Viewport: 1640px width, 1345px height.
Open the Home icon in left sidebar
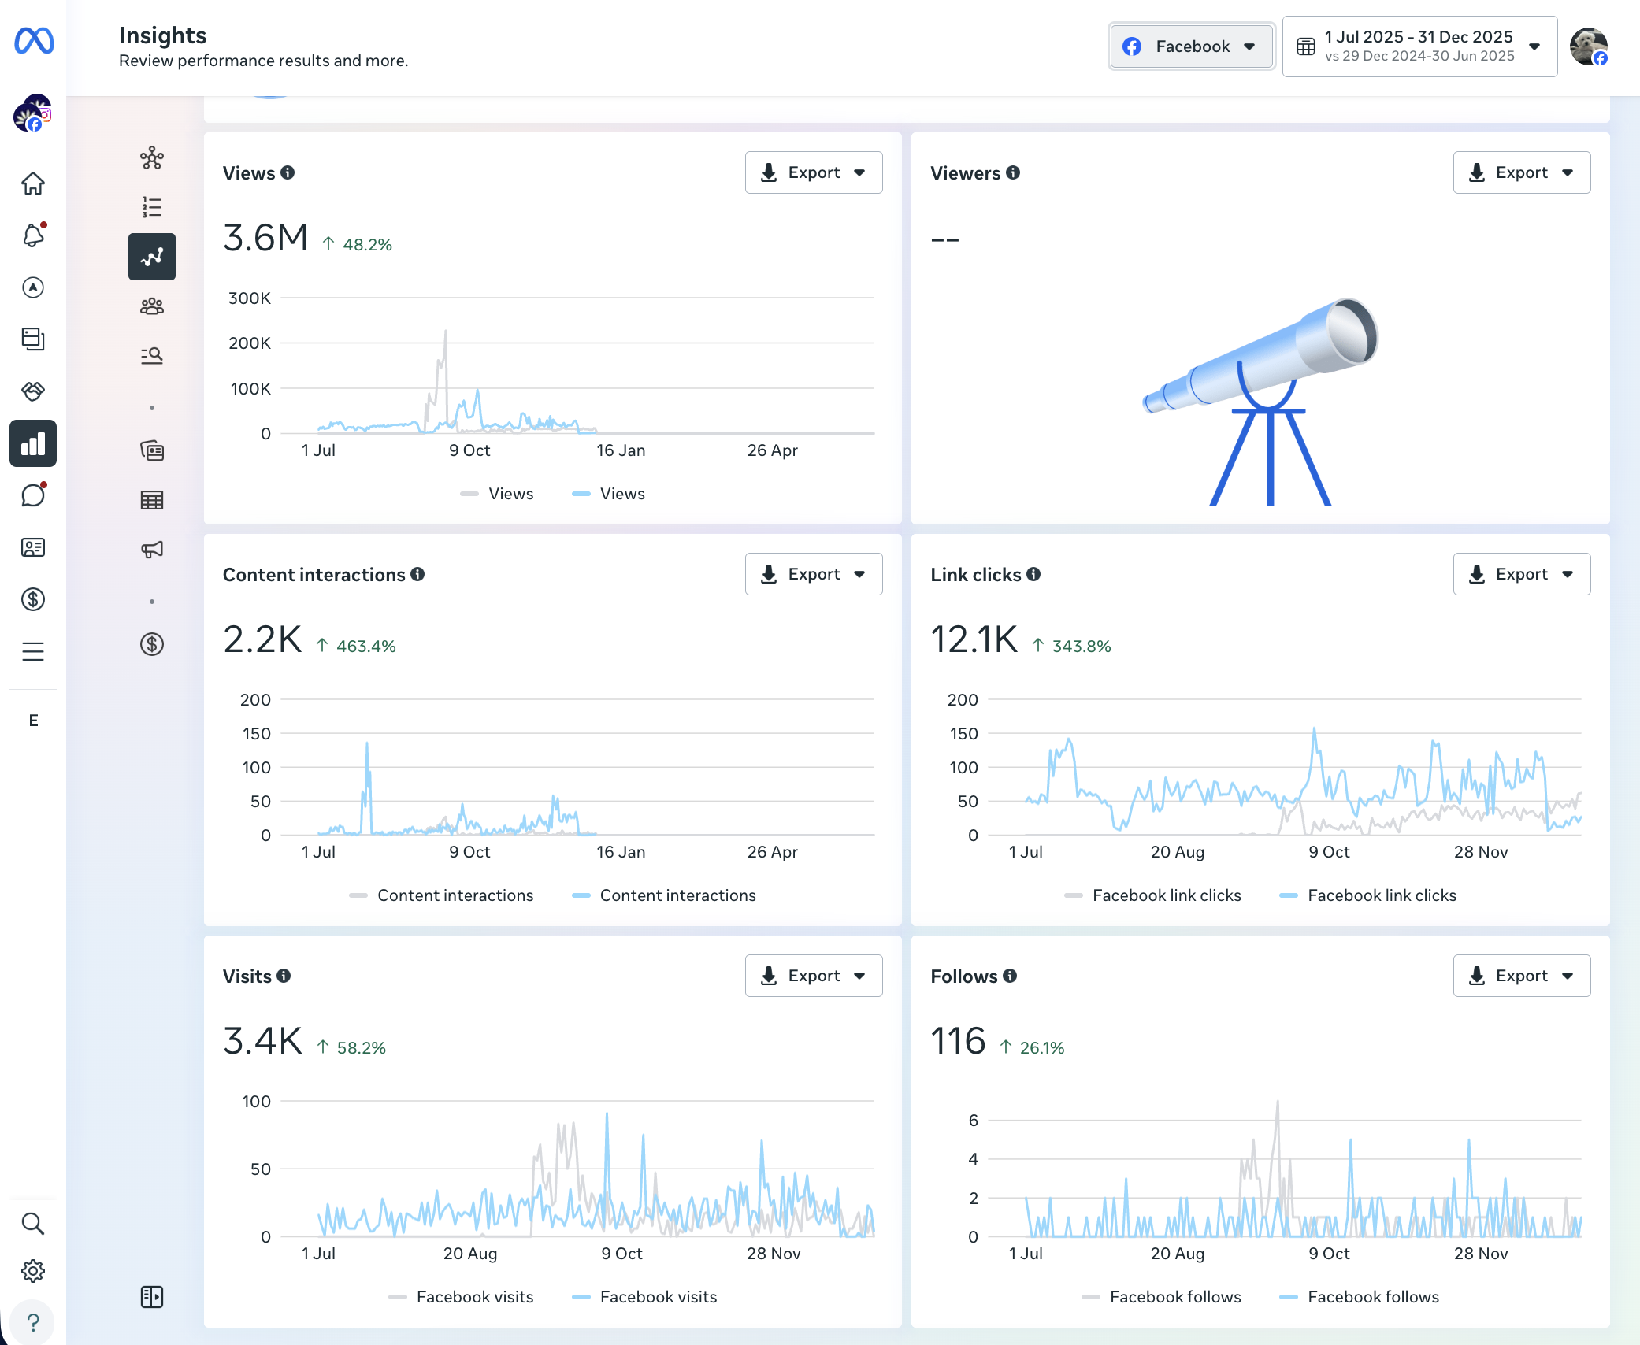(x=32, y=183)
